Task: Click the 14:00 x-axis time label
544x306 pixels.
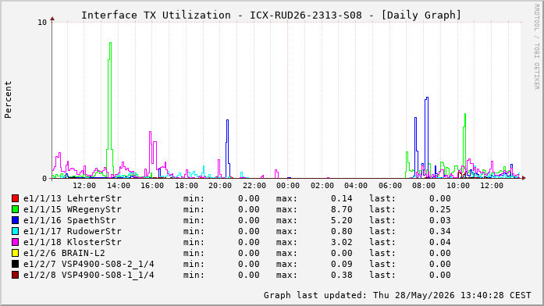Action: [119, 186]
